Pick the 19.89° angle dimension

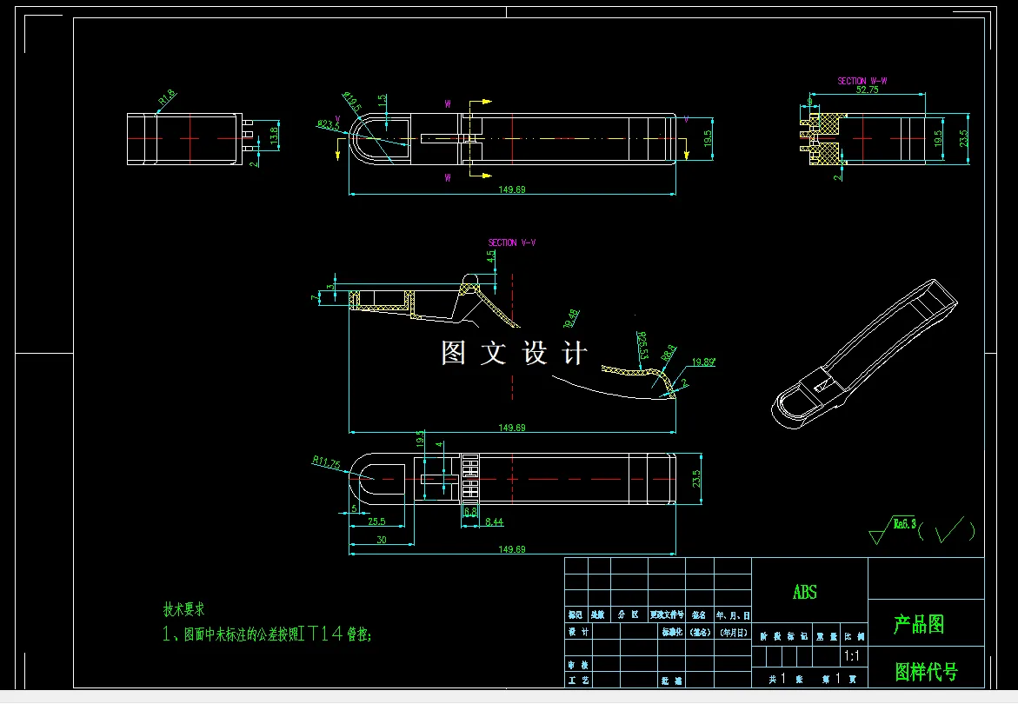pos(703,362)
